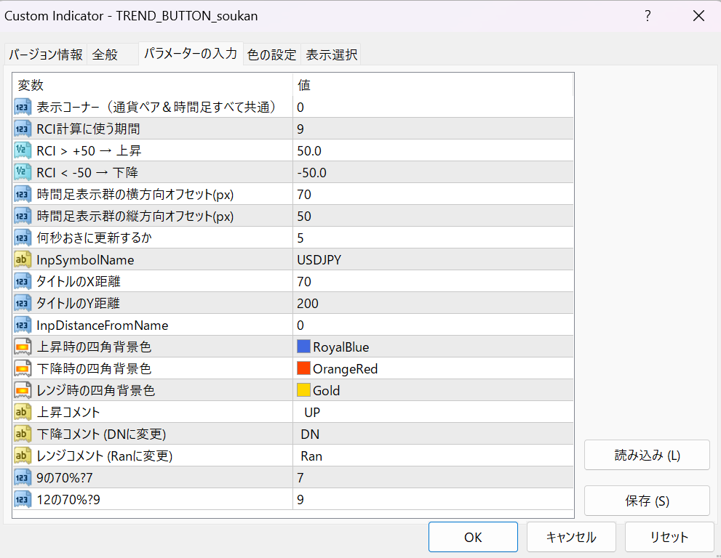Click the color icon beside 上昇時の四角背景色
Viewport: 721px width, 558px height.
click(23, 347)
